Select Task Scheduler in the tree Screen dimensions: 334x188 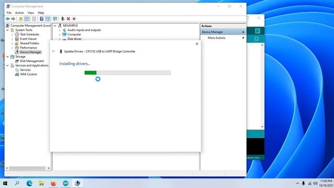point(30,34)
